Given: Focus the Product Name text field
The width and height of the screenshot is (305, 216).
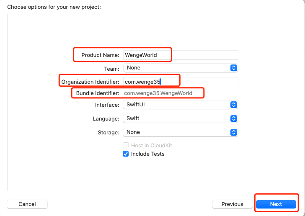Looking at the screenshot, I should point(180,55).
